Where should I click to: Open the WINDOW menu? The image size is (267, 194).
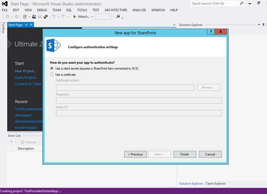(158, 10)
